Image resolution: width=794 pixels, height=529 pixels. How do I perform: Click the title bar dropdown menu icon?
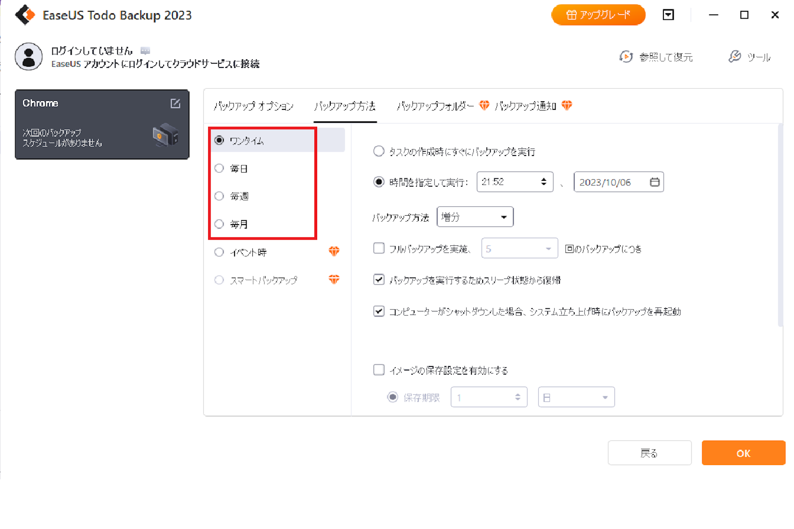tap(668, 15)
